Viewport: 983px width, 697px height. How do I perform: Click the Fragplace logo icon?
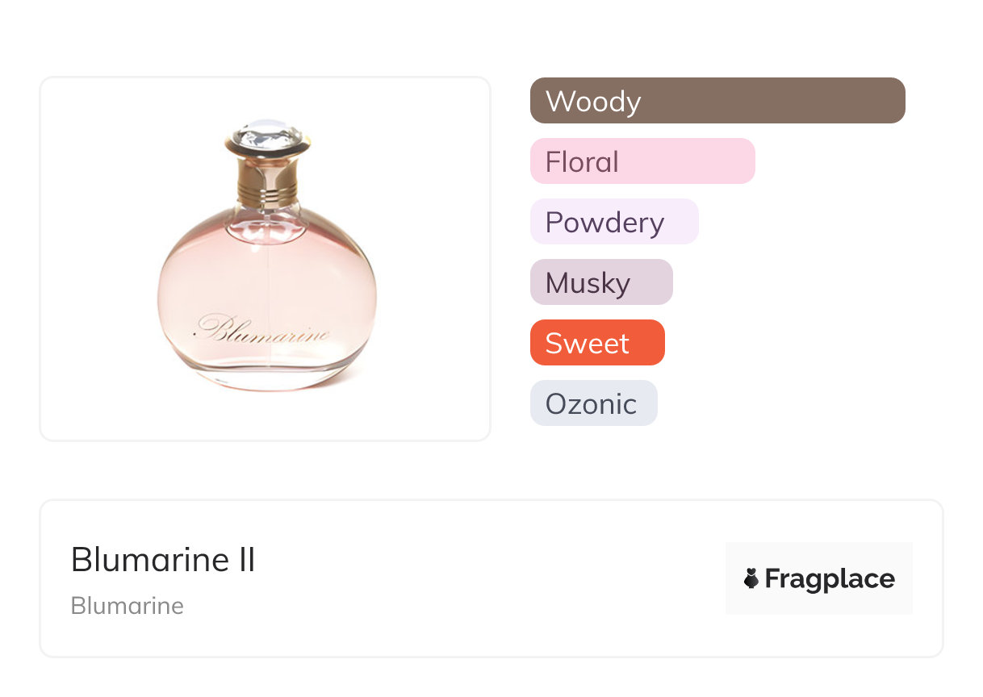[x=751, y=578]
